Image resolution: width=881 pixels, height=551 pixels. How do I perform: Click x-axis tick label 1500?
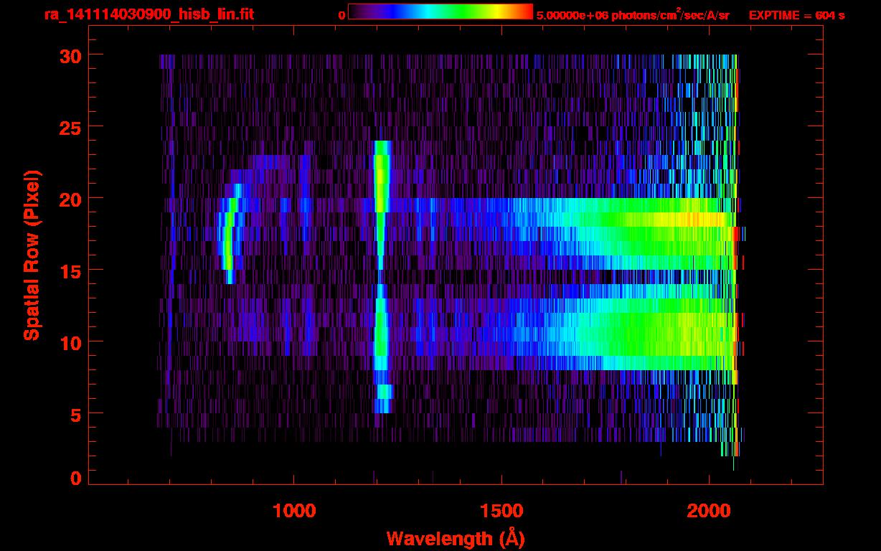coord(501,511)
